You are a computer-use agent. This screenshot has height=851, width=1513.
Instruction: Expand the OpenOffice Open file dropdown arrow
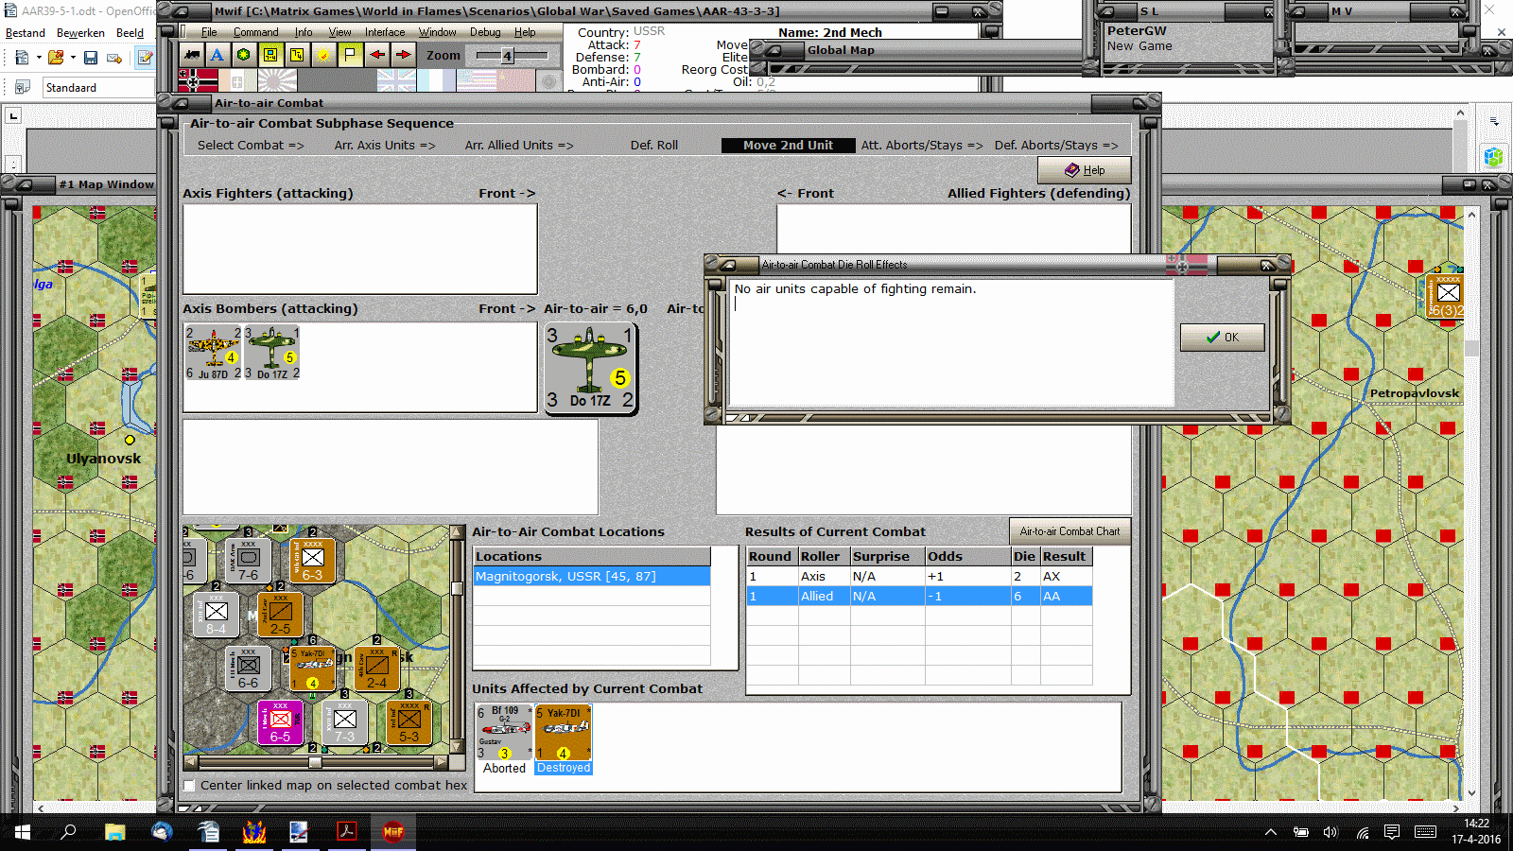coord(73,58)
